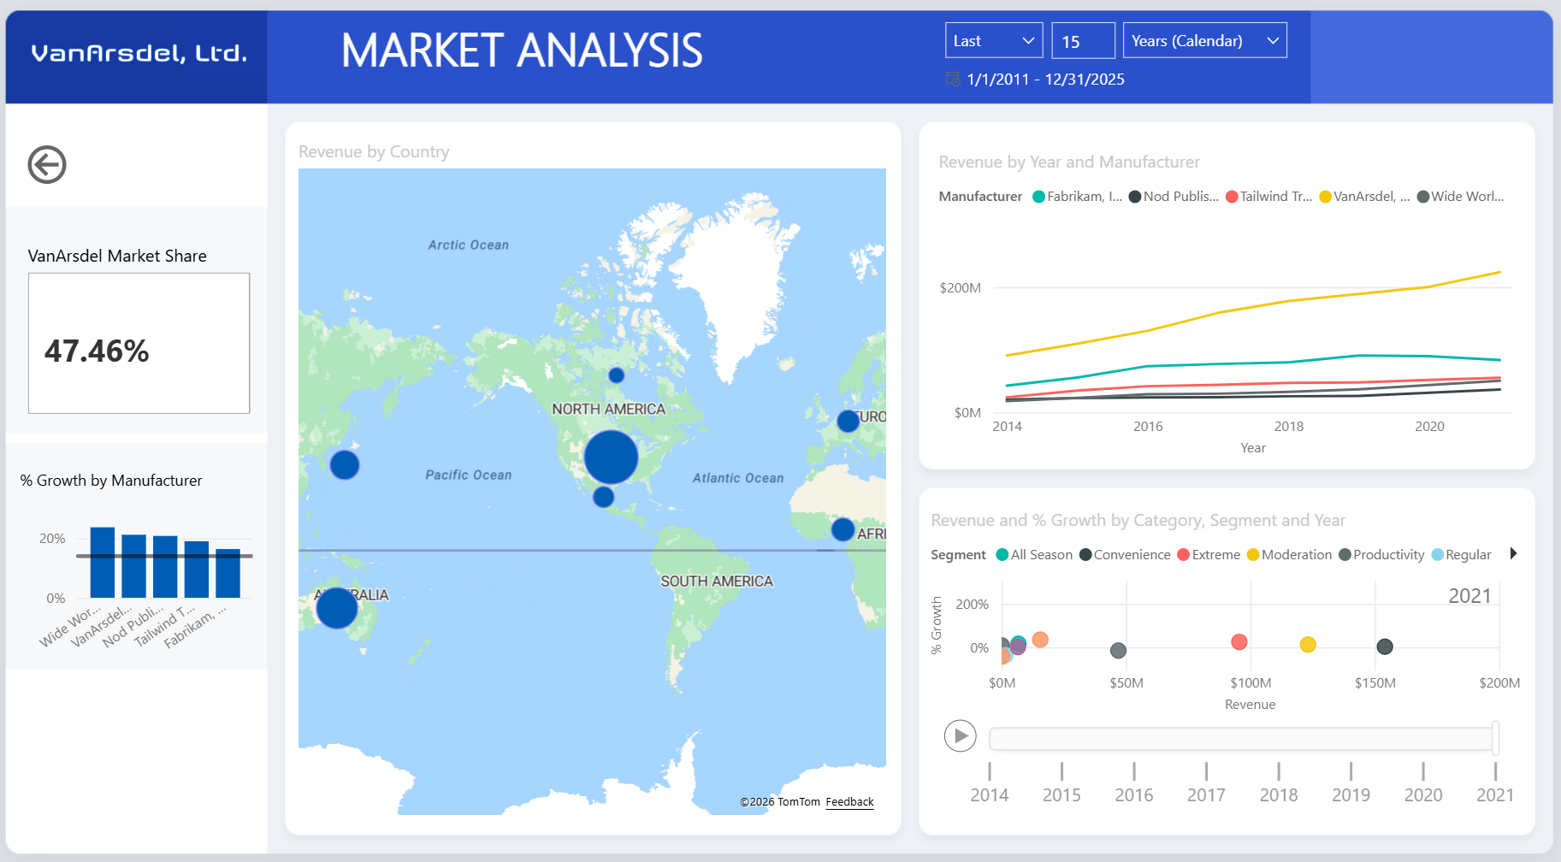Image resolution: width=1561 pixels, height=862 pixels.
Task: Start the play axis animation
Action: (960, 735)
